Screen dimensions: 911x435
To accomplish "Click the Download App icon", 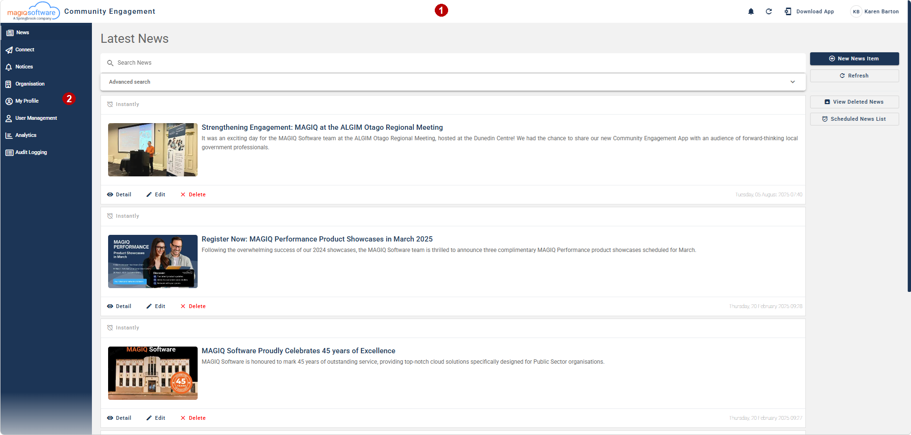I will [x=788, y=11].
